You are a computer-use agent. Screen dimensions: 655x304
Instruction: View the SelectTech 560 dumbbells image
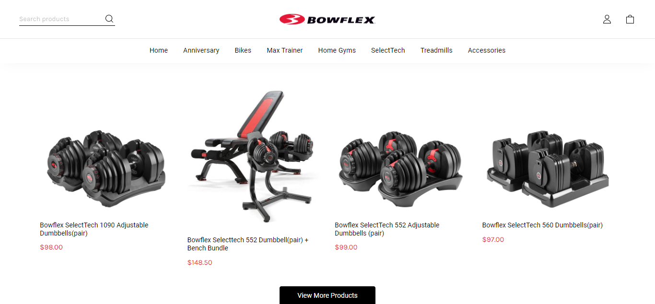pos(548,169)
